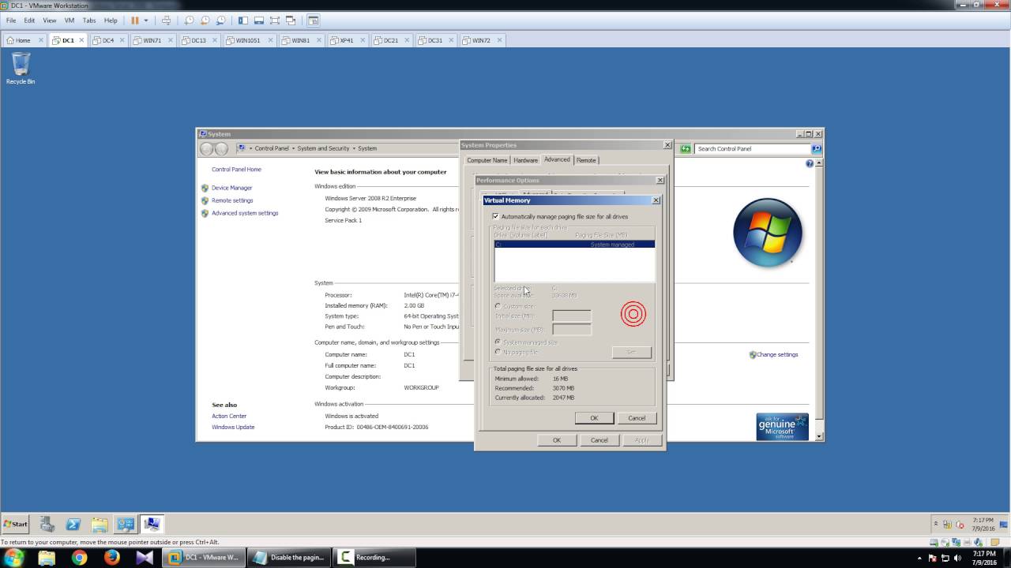The width and height of the screenshot is (1011, 568).
Task: Take a snapshot using the first clock icon
Action: pos(190,21)
